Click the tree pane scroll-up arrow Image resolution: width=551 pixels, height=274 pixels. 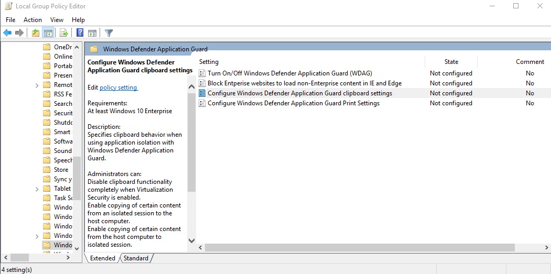pyautogui.click(x=77, y=47)
